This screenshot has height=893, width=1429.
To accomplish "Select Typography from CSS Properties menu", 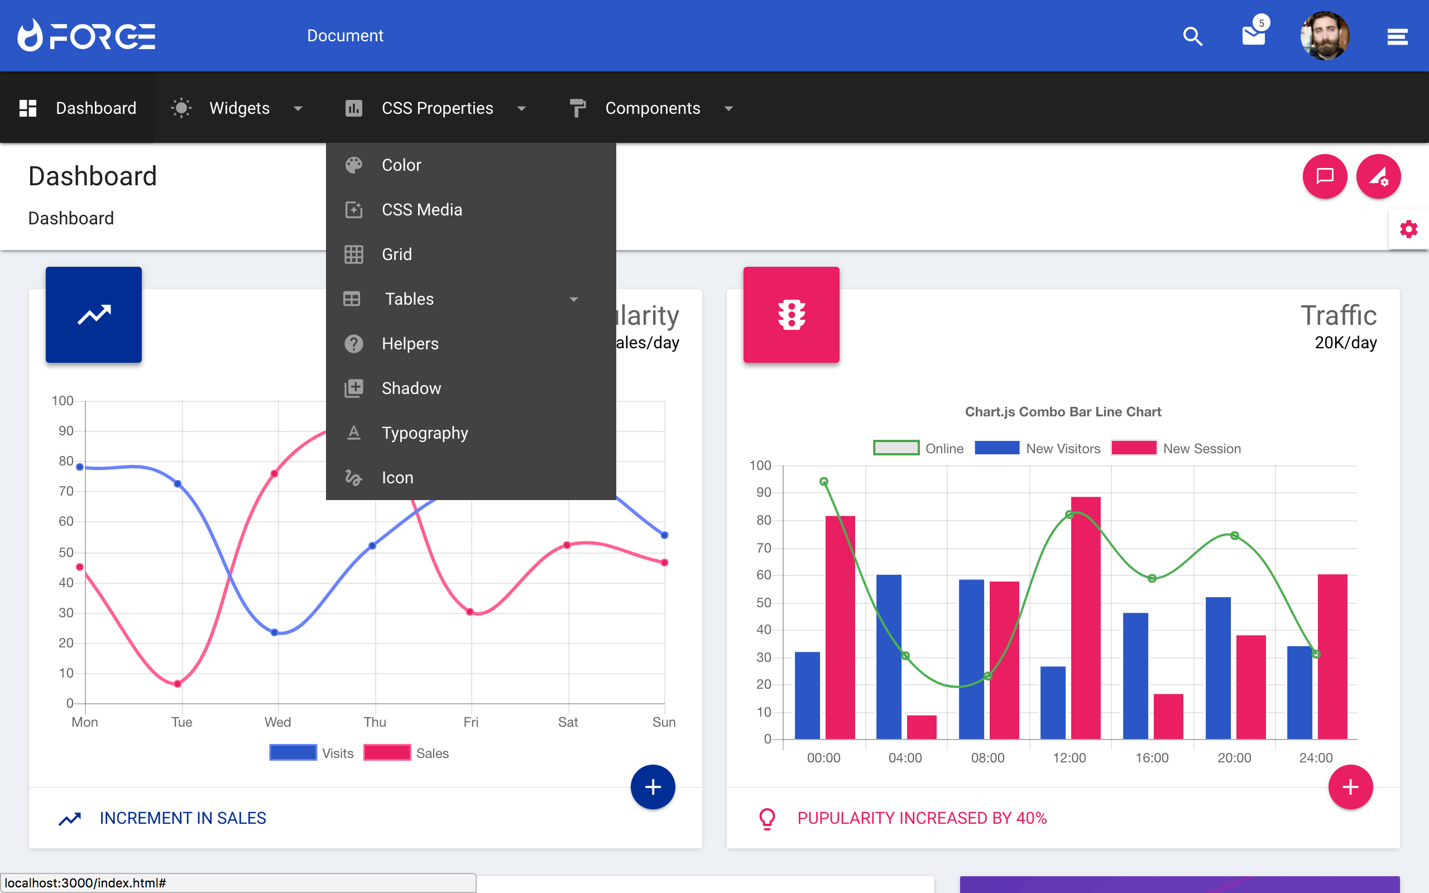I will click(425, 433).
